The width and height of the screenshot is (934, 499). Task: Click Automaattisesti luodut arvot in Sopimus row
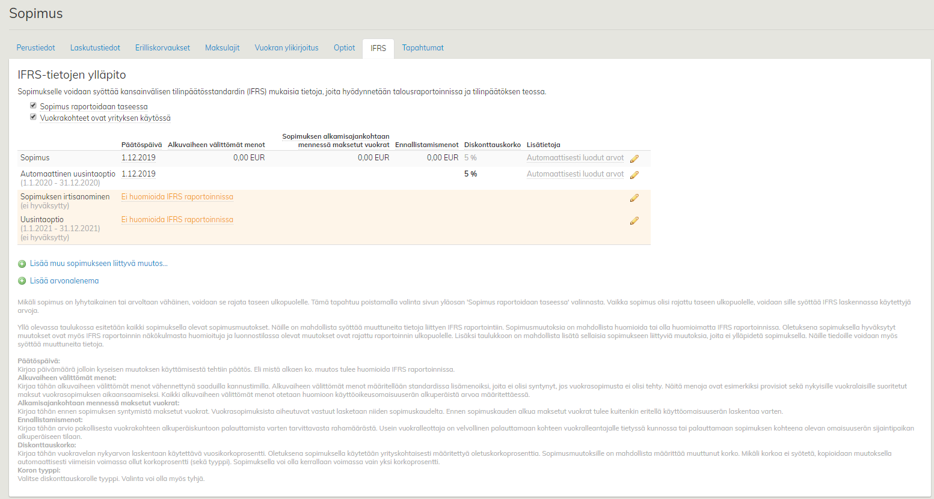point(575,158)
